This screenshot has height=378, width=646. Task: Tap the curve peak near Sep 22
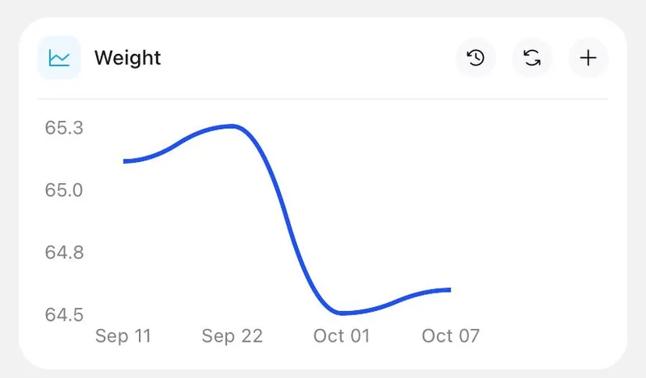click(x=233, y=127)
